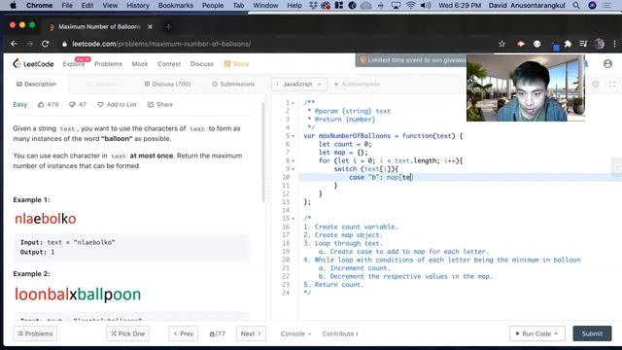Open the Chrome application menu
Image resolution: width=622 pixels, height=350 pixels.
click(39, 5)
